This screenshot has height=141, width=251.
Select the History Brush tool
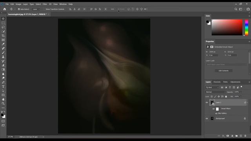click(x=3, y=61)
